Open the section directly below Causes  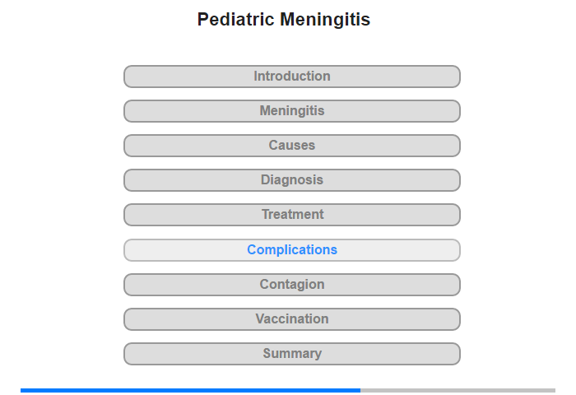(292, 180)
